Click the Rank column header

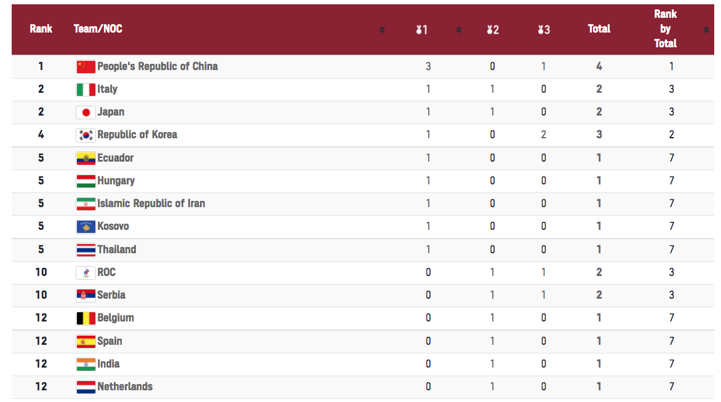(x=41, y=29)
